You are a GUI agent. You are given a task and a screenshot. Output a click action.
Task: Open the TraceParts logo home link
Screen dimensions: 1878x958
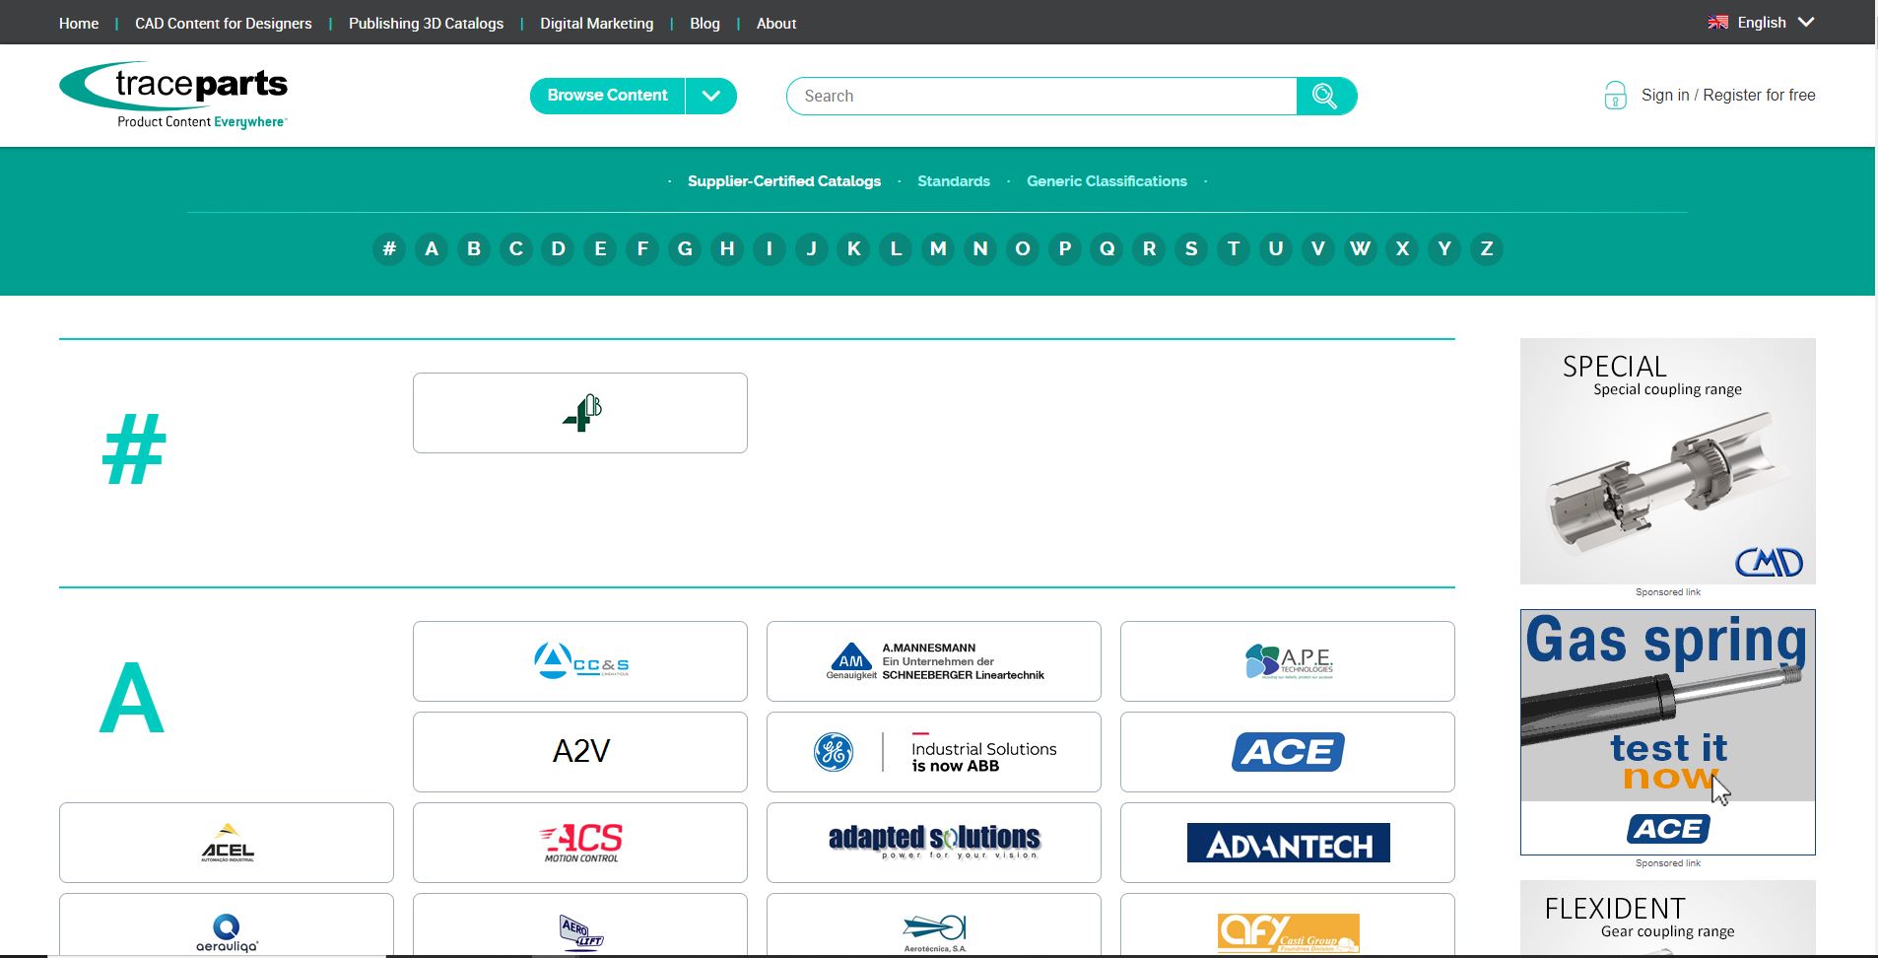click(x=173, y=96)
